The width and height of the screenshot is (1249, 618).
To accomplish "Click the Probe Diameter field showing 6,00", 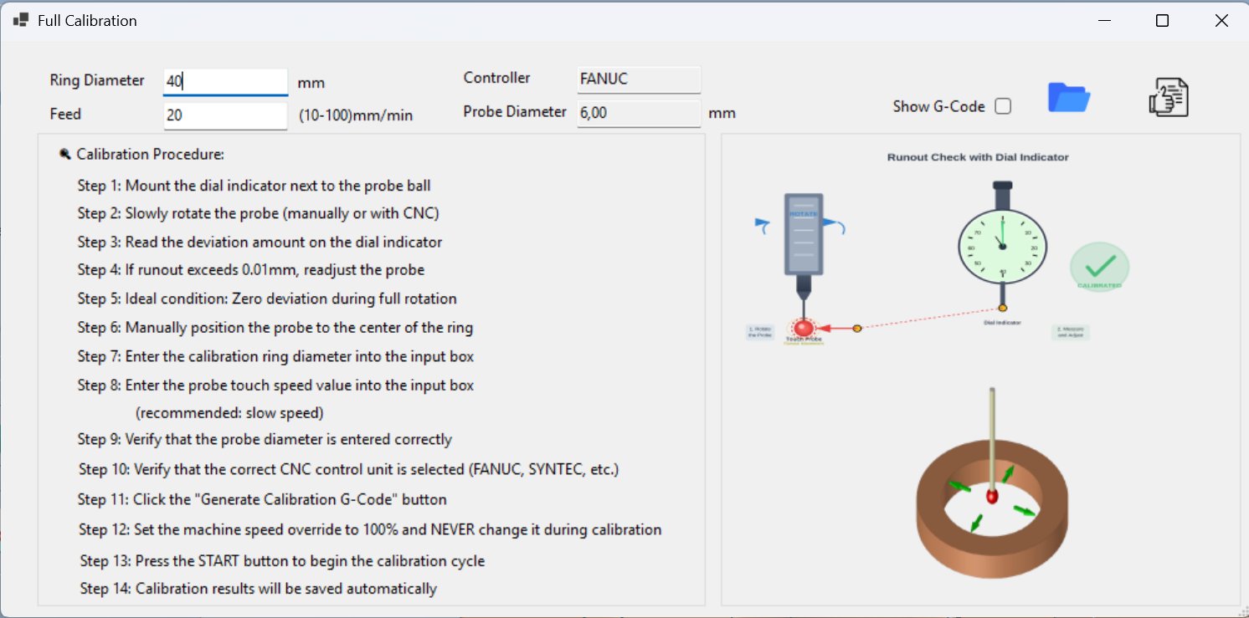I will [x=638, y=113].
